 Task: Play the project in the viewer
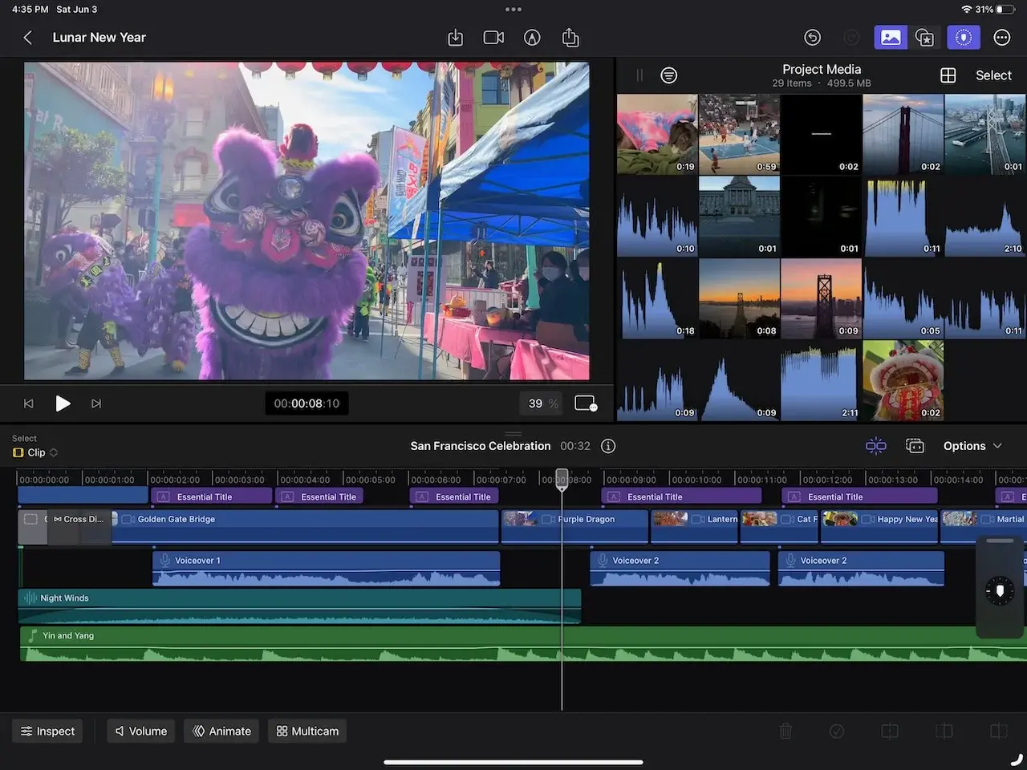tap(63, 403)
